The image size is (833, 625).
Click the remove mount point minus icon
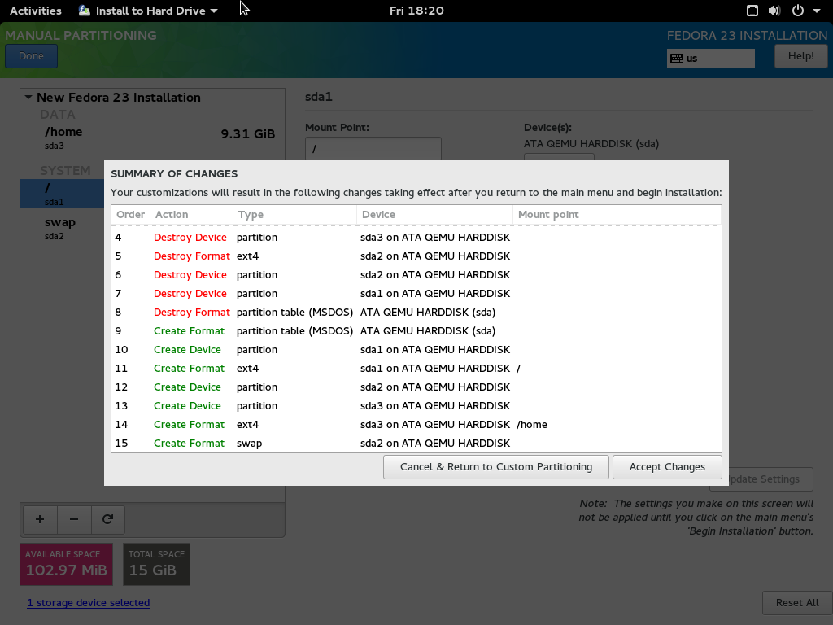[74, 519]
